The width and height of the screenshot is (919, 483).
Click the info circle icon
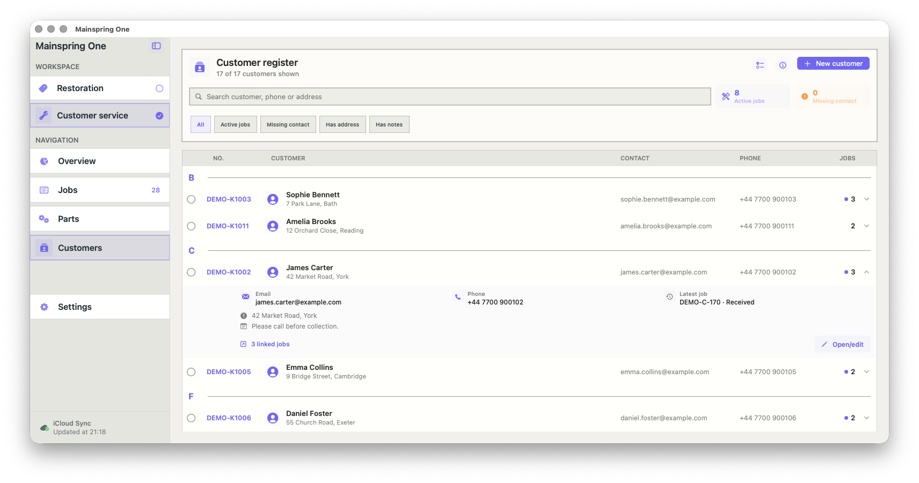783,65
